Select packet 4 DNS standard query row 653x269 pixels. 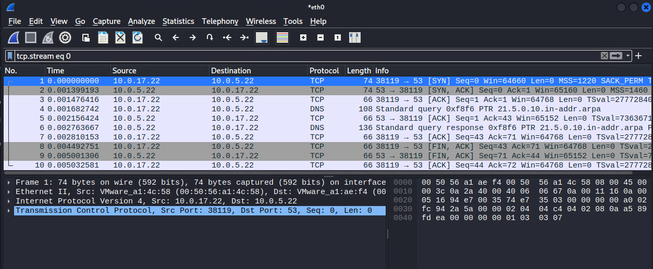tap(328, 109)
